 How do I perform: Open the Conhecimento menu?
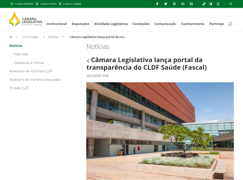pyautogui.click(x=193, y=24)
